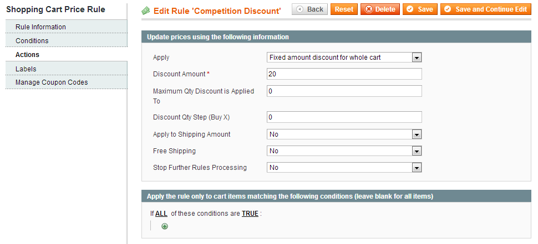
Task: Open the Free Shipping dropdown
Action: tap(344, 151)
